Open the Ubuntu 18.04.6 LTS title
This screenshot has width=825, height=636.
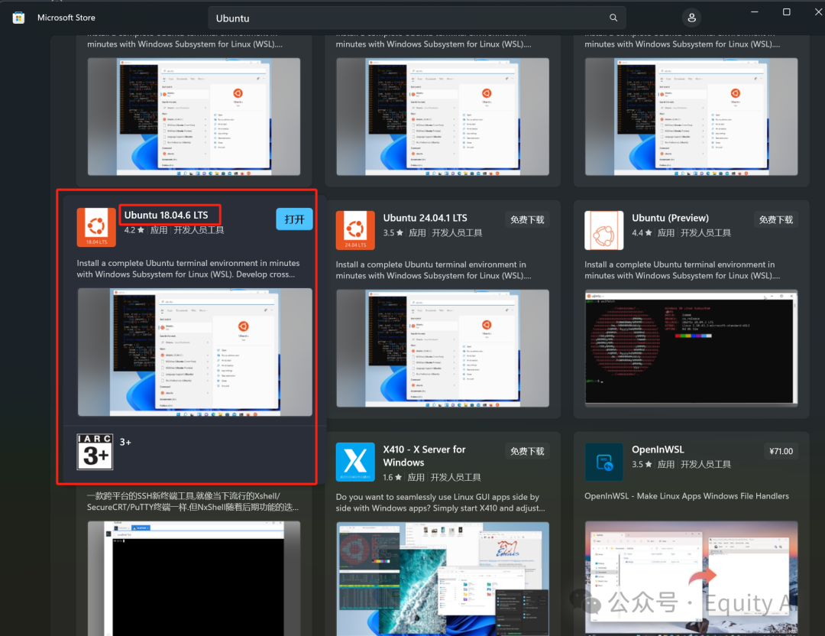coord(167,215)
